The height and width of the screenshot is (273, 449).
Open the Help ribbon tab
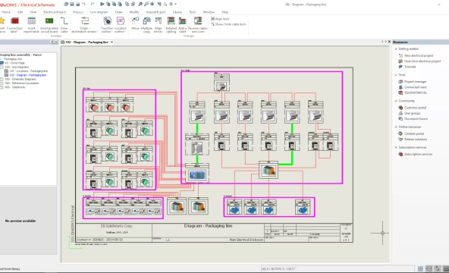[x=224, y=12]
